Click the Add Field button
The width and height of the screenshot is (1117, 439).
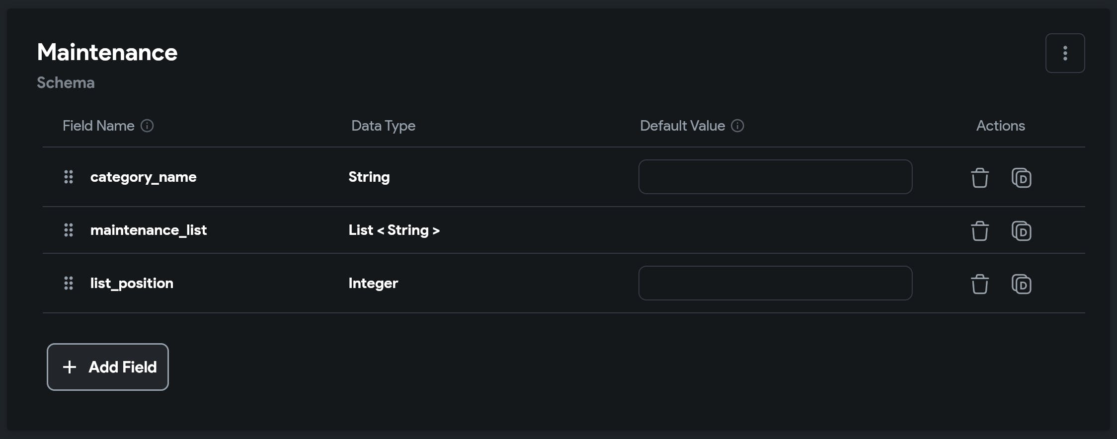tap(108, 367)
